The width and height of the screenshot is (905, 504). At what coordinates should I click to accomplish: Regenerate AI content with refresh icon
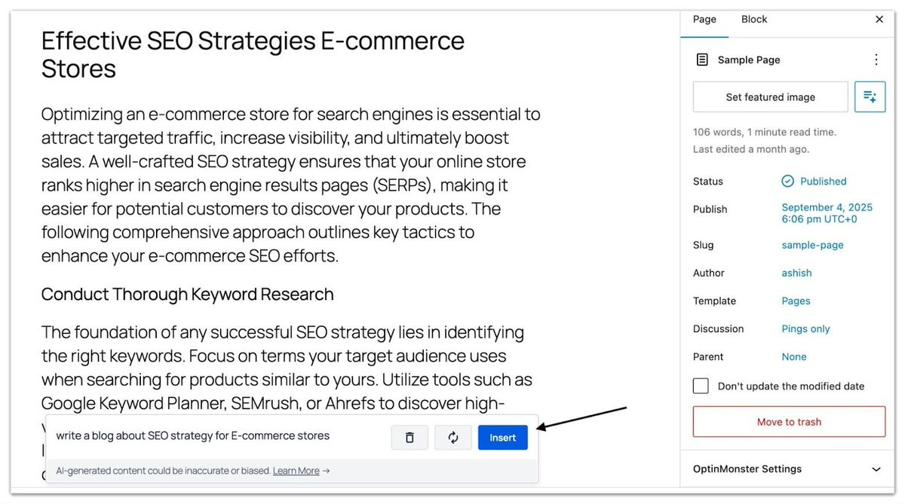tap(453, 437)
